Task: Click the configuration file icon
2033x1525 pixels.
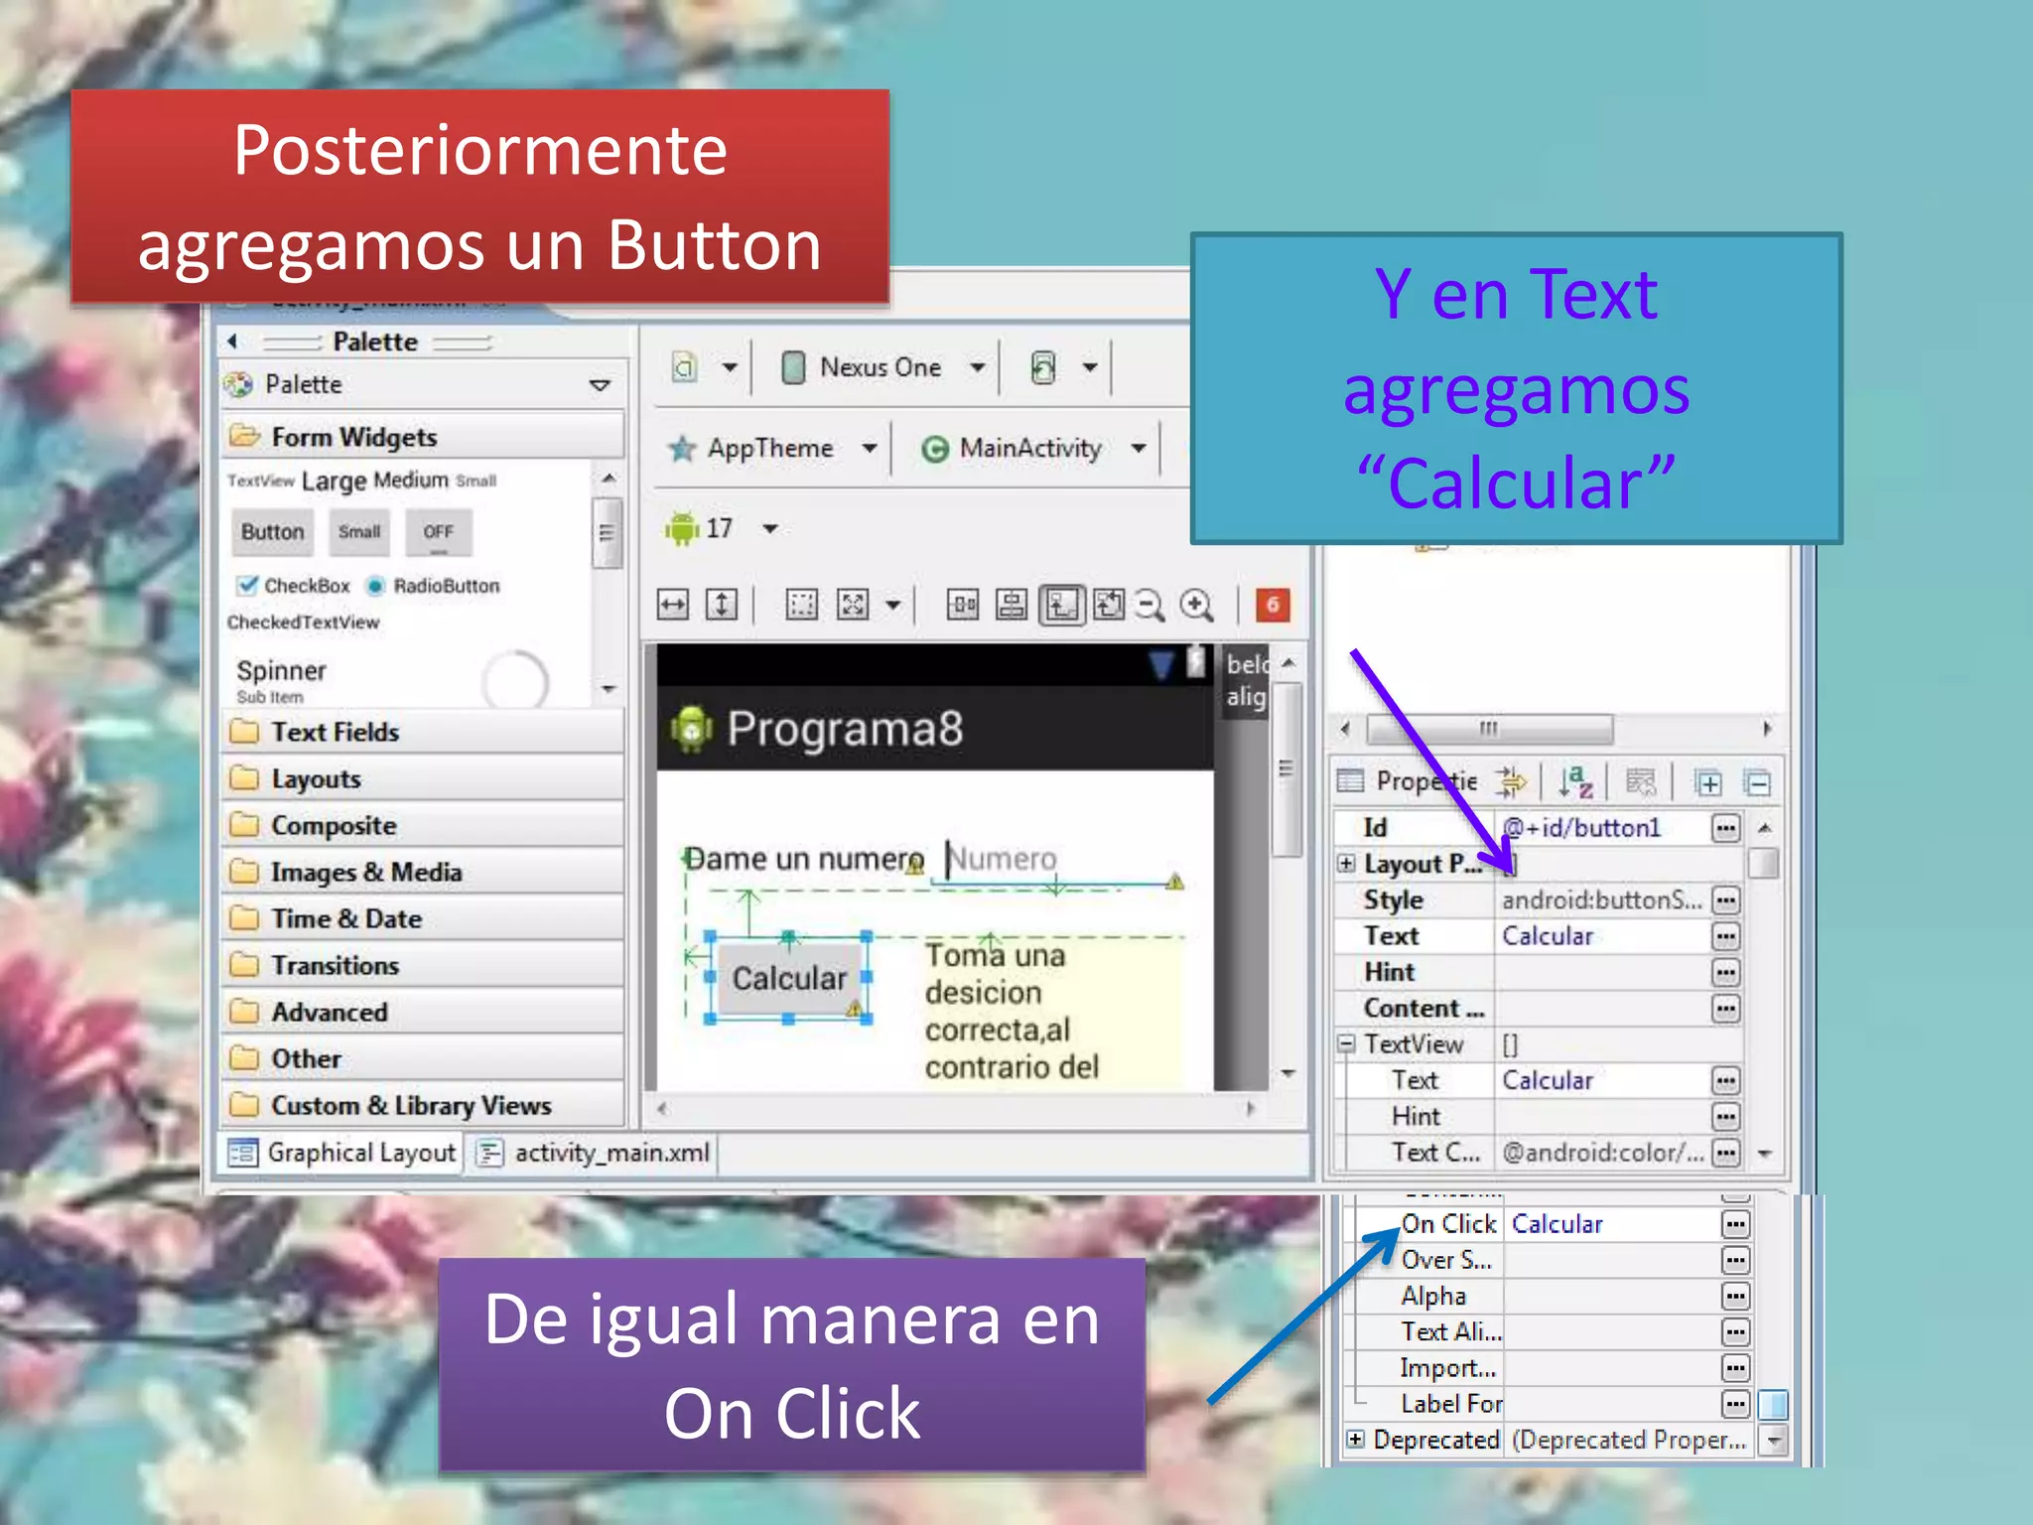Action: pos(684,367)
